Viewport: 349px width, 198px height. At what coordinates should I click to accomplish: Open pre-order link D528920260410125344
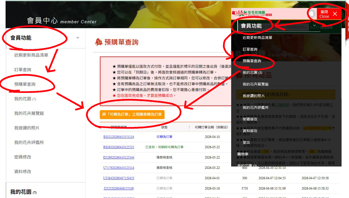[x=119, y=157]
